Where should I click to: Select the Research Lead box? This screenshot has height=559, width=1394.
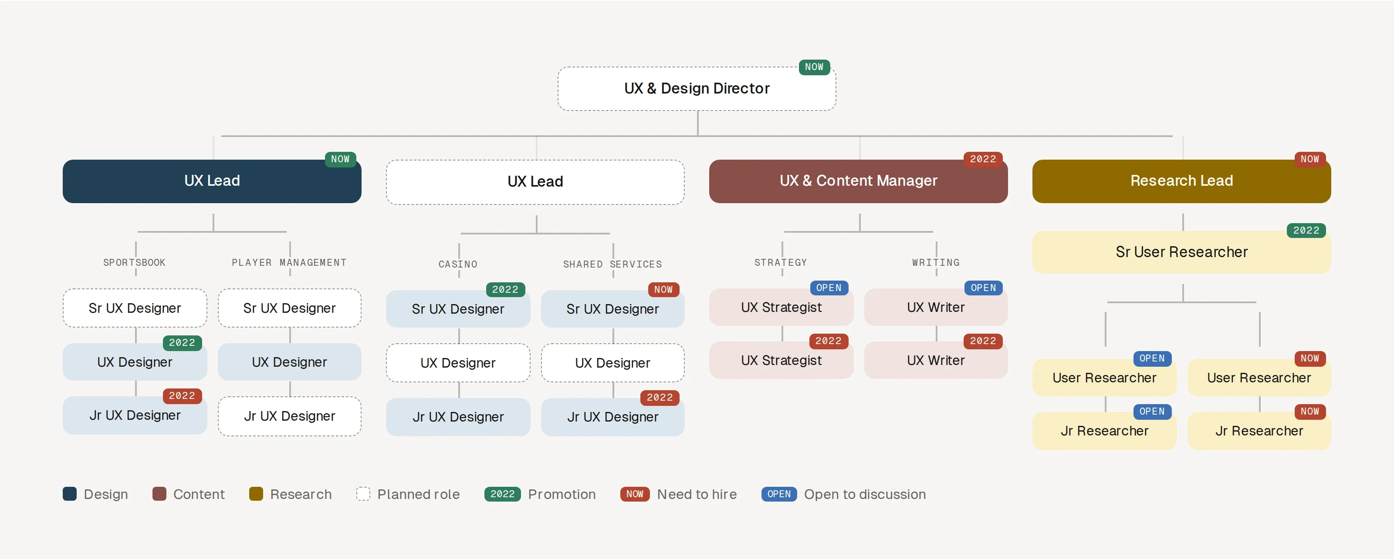pyautogui.click(x=1181, y=181)
